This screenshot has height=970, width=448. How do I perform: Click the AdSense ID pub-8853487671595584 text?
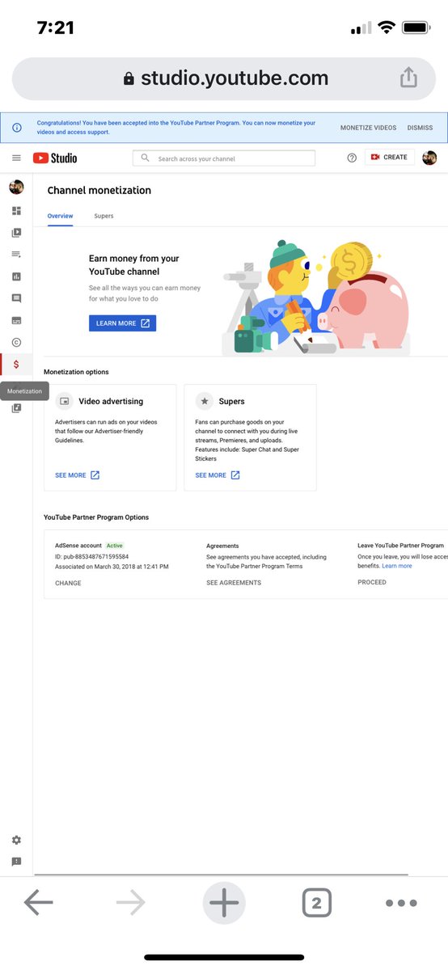91,557
